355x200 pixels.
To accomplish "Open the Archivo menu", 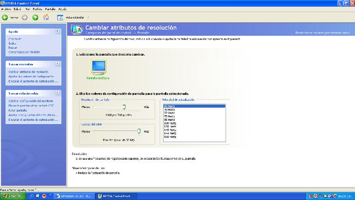I will (x=6, y=9).
